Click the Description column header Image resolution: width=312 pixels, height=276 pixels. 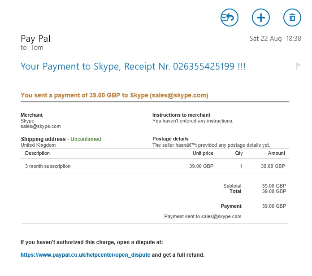click(37, 153)
